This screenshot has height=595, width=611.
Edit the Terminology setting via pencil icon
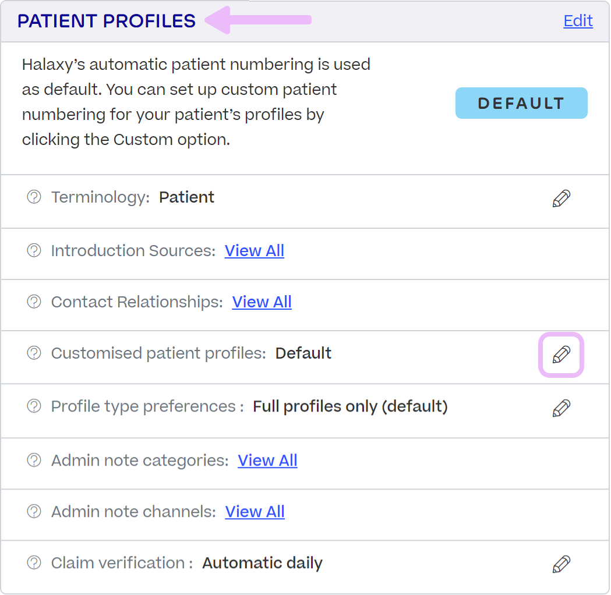tap(561, 198)
